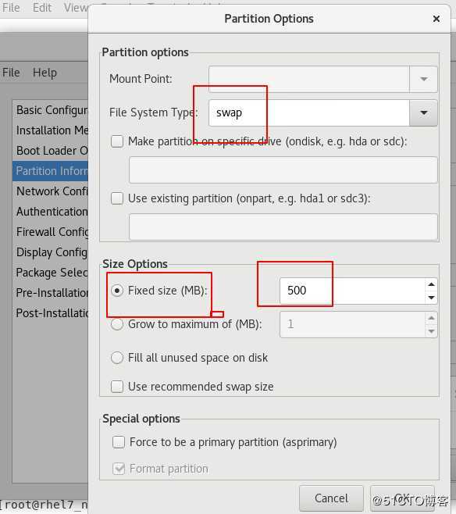Enable Use recommended swap size

(117, 387)
